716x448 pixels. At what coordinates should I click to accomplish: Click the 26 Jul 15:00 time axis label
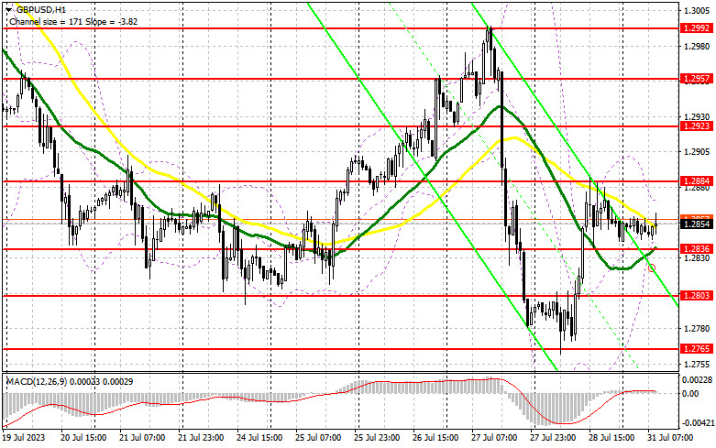click(435, 438)
